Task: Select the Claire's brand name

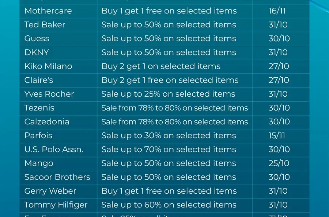Action: pos(39,80)
